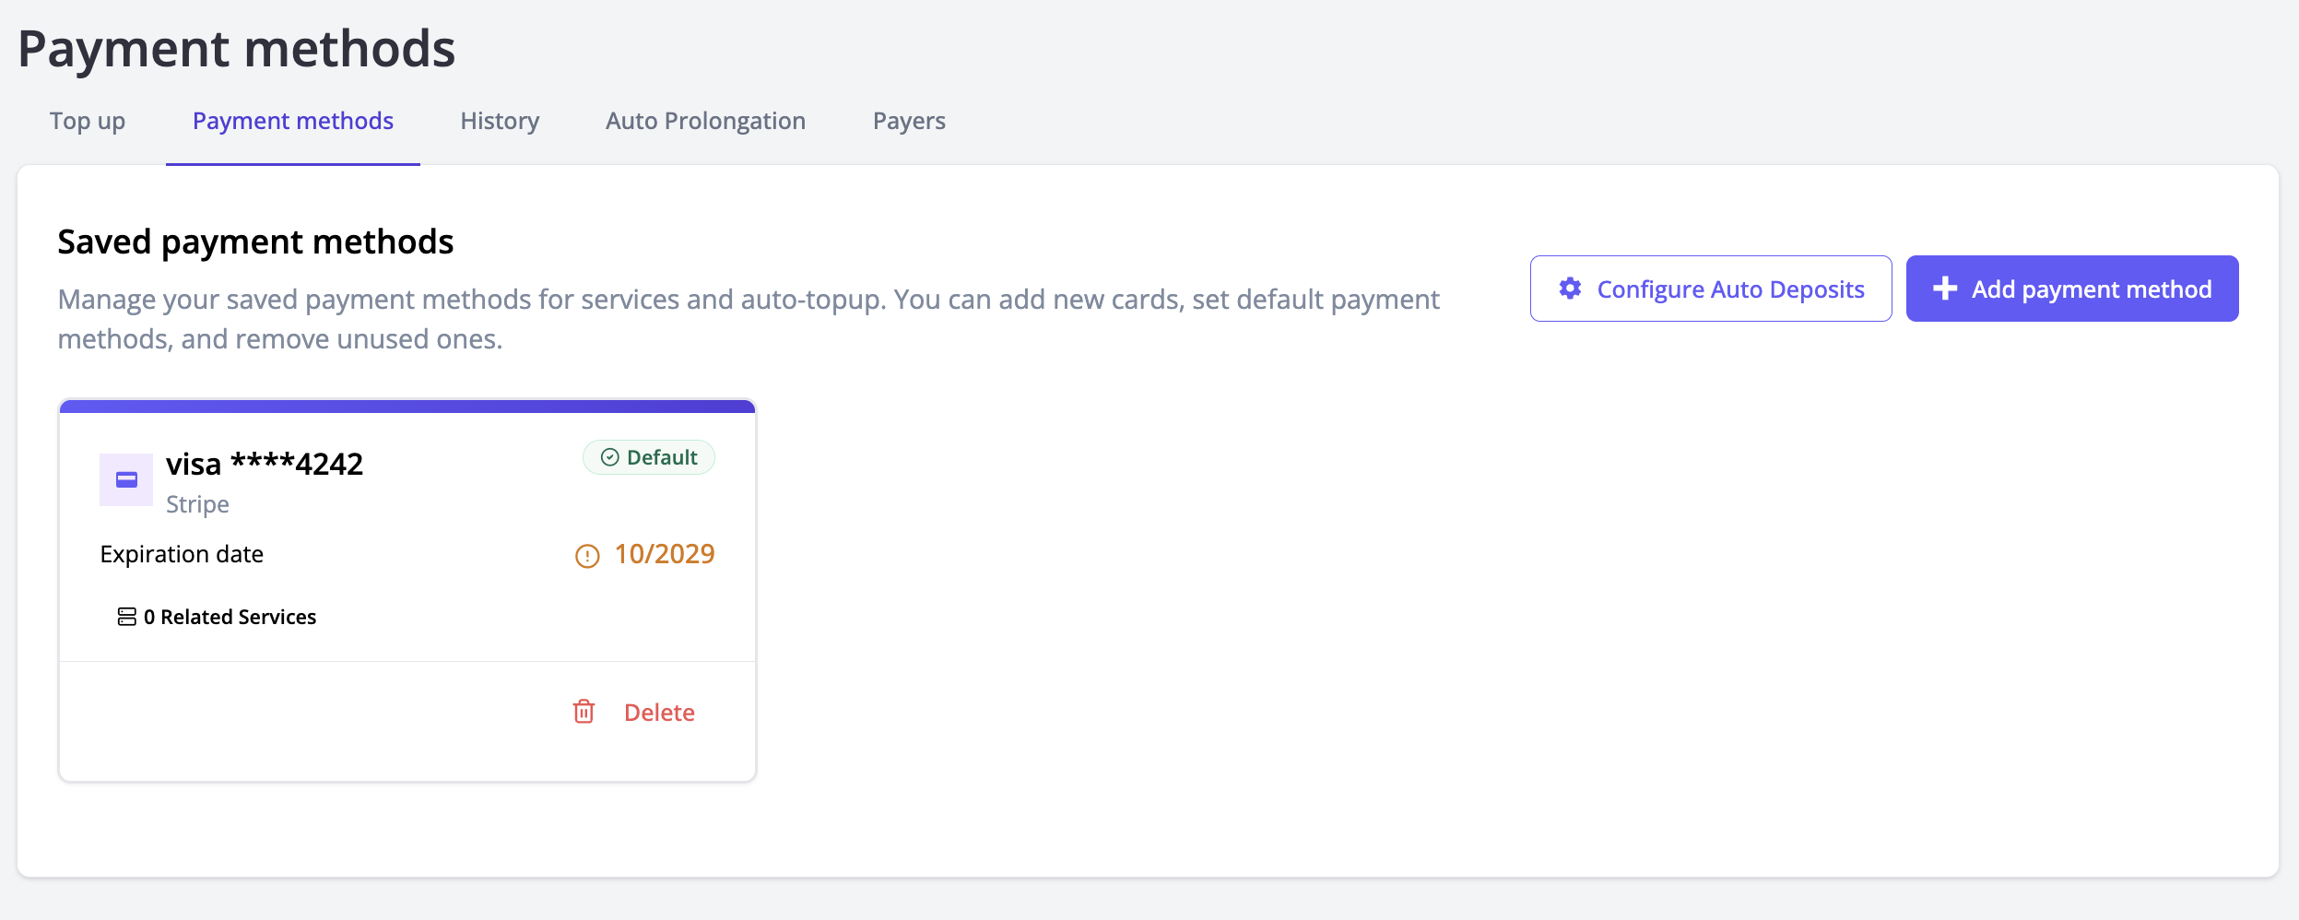Click the plus icon on Add button
Viewport: 2299px width, 920px height.
[x=1945, y=289]
